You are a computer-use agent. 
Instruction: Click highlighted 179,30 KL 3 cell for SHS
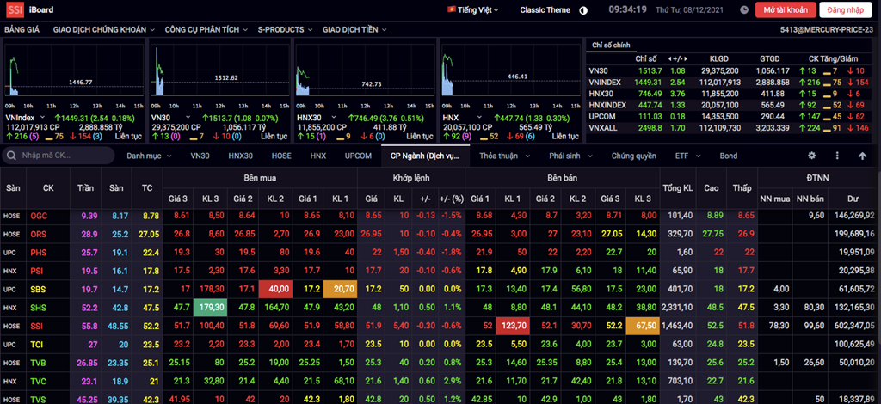coord(210,308)
